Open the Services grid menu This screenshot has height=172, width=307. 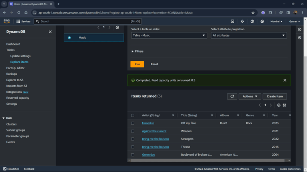(x=23, y=21)
